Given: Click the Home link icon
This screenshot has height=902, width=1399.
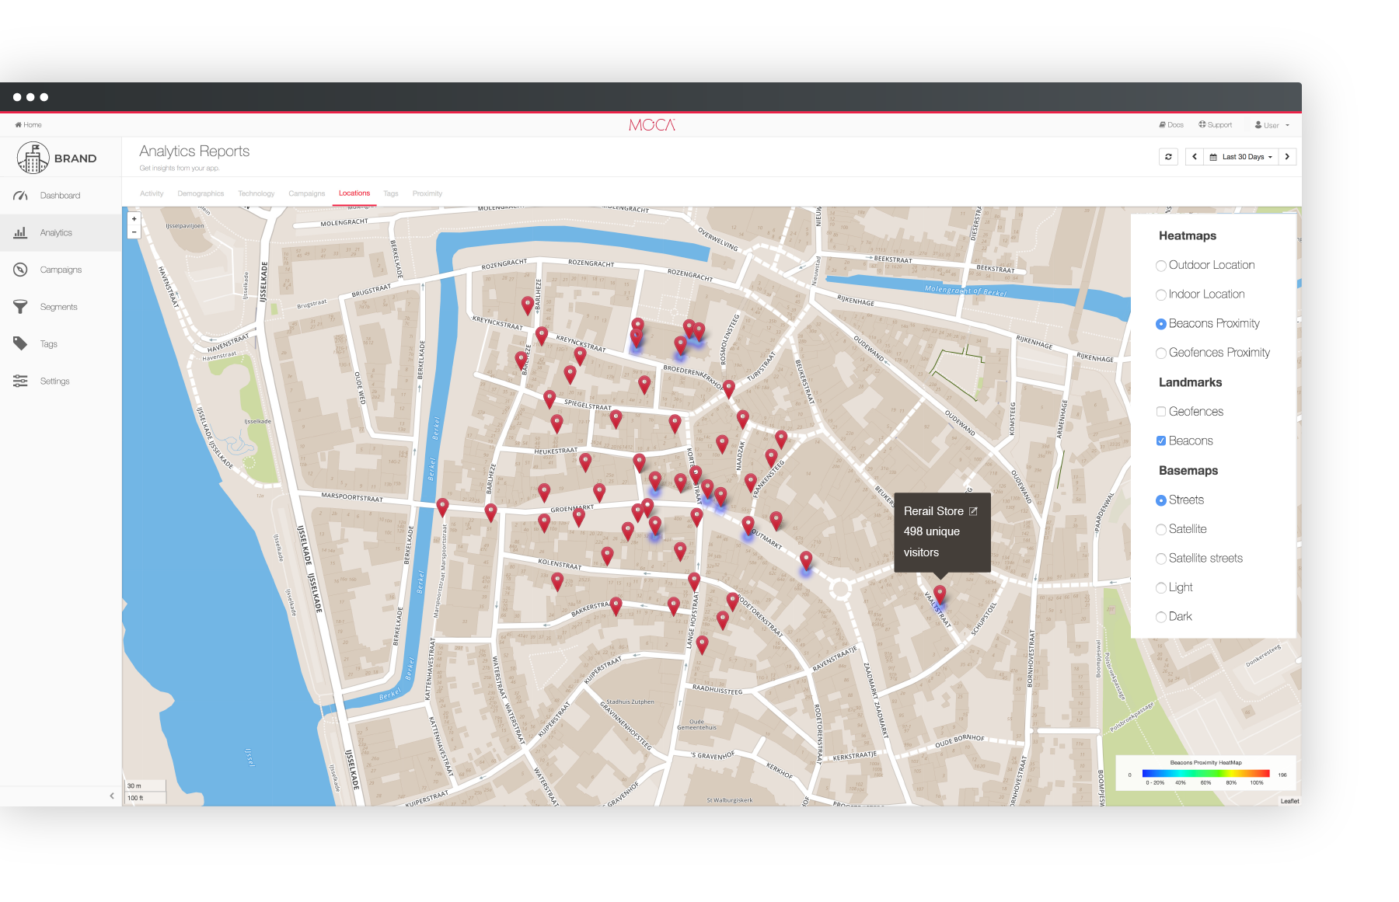Looking at the screenshot, I should click(x=18, y=124).
